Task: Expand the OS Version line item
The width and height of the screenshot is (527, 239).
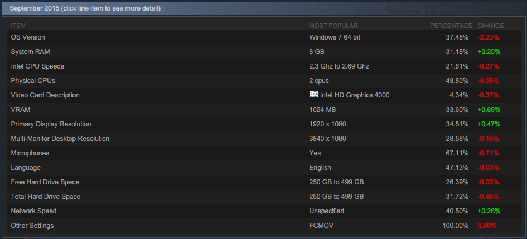Action: [x=28, y=37]
